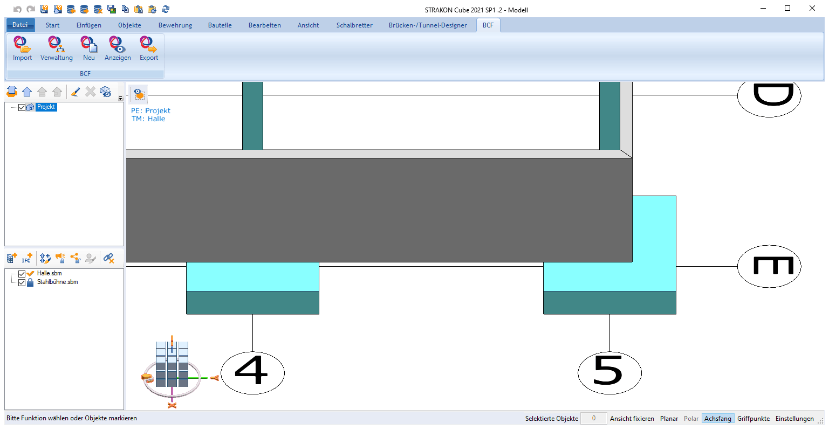Click the BCF Import icon
Image resolution: width=829 pixels, height=430 pixels.
point(22,45)
